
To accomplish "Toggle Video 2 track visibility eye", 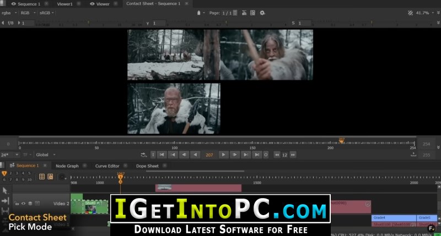I will tap(23, 204).
